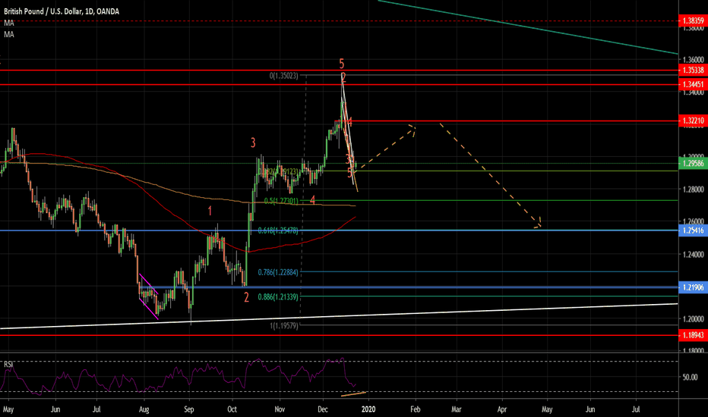Screen dimensions: 708x417
Task: Select the 0.5(1.27301) Fibonacci level label
Action: (x=281, y=201)
